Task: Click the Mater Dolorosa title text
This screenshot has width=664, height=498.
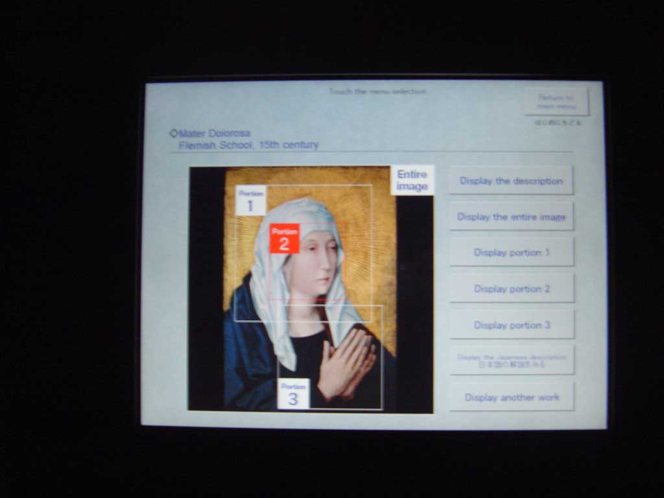Action: (x=214, y=134)
